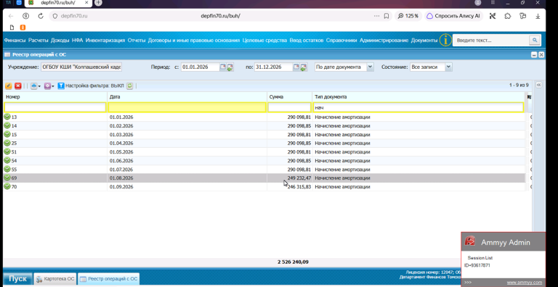Viewport: 558px width, 287px height.
Task: Open the НФА menu
Action: coord(77,41)
